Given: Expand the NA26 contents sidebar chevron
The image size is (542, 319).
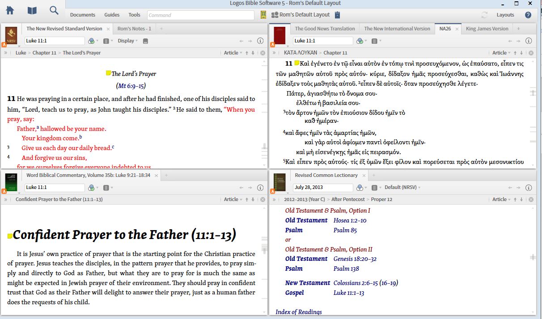Looking at the screenshot, I should 274,53.
